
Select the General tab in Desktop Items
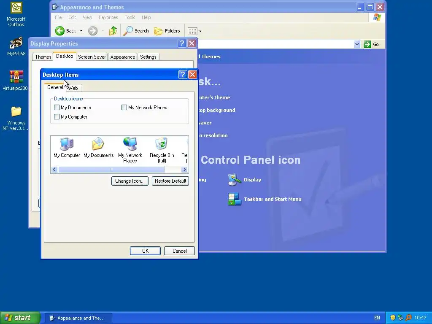(x=55, y=87)
